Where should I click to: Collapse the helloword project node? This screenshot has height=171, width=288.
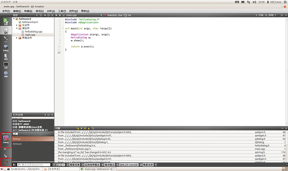[14, 19]
